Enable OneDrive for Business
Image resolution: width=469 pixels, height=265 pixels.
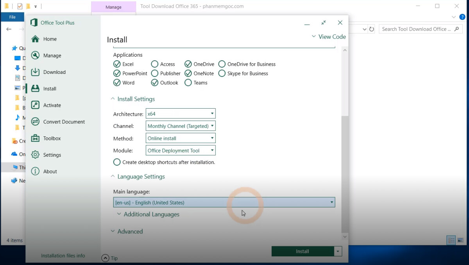coord(222,64)
